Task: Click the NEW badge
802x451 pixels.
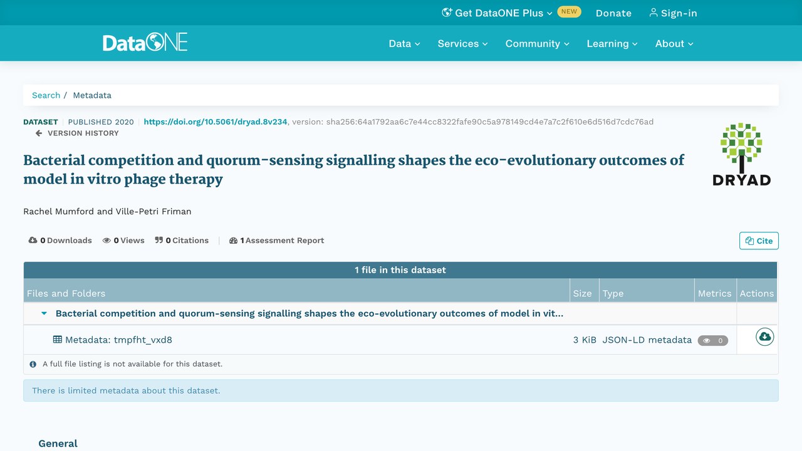Action: pos(569,11)
